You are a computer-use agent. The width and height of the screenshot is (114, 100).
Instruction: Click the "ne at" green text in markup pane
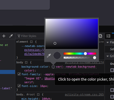point(4,45)
